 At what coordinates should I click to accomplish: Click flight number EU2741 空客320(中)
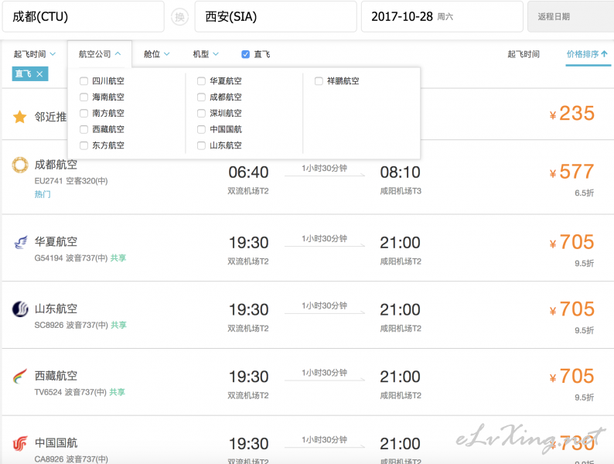point(71,181)
